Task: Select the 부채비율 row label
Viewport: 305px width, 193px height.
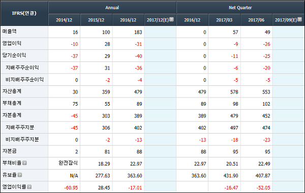Action: coord(12,163)
